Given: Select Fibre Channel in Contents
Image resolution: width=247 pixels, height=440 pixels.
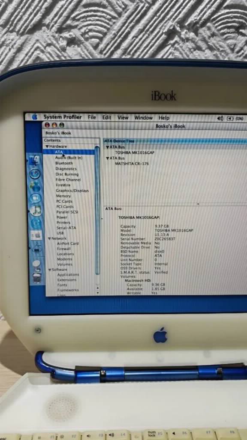Looking at the screenshot, I should [x=68, y=180].
